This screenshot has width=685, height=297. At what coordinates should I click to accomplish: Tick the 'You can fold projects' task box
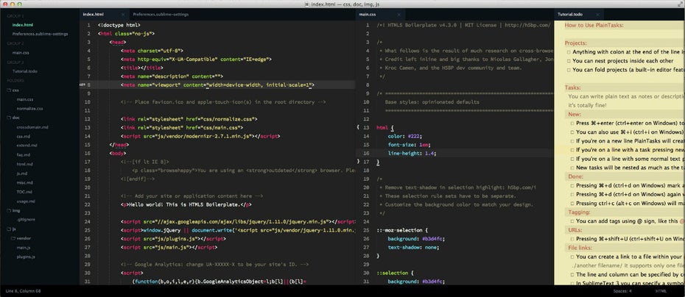[x=569, y=70]
